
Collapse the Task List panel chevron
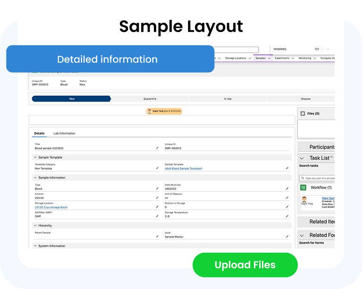click(302, 158)
